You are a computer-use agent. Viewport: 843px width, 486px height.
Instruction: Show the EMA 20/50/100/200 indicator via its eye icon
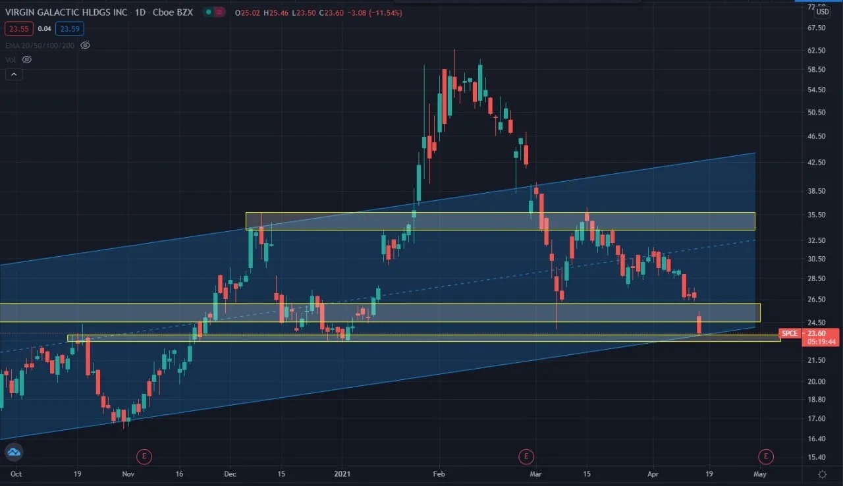tap(85, 45)
